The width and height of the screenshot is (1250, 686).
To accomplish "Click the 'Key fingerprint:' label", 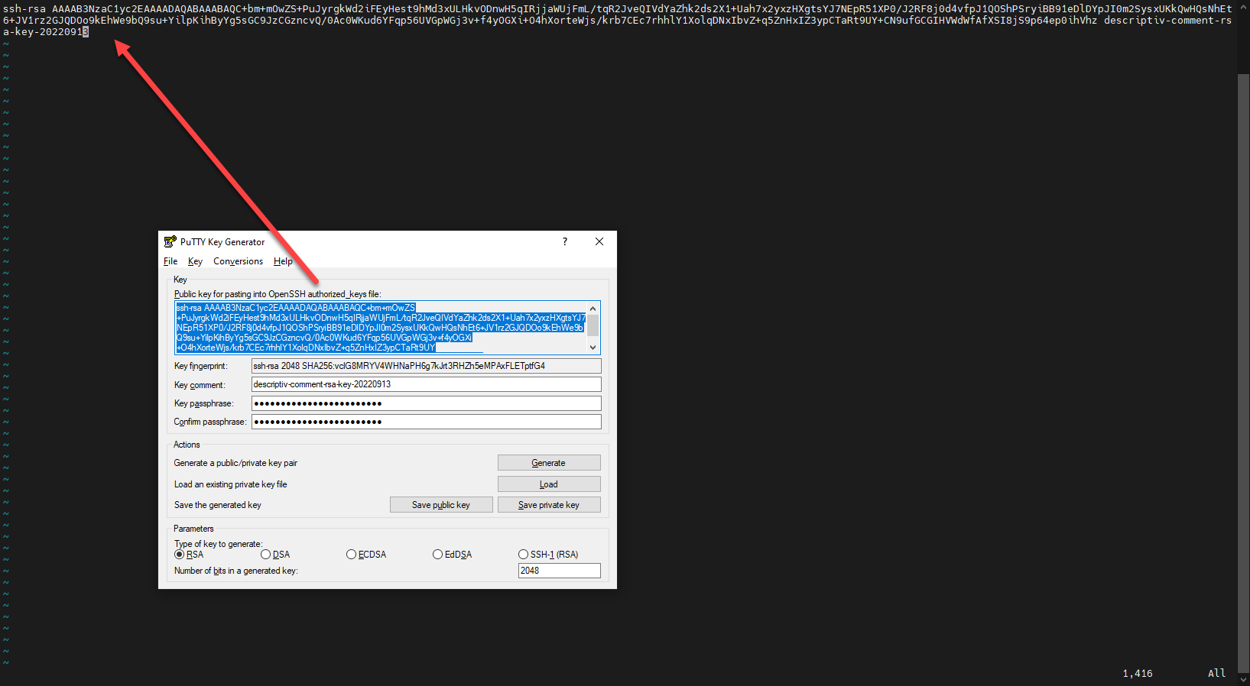I will (200, 366).
